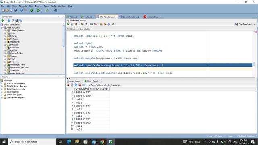Click the SQL Tuning Advisor icon

(x=86, y=24)
